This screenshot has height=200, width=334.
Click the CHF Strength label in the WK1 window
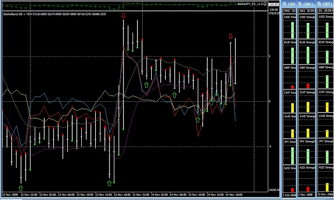coord(307,92)
